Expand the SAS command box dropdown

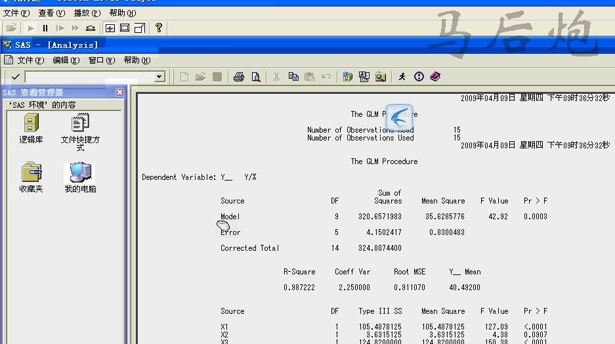coord(159,77)
